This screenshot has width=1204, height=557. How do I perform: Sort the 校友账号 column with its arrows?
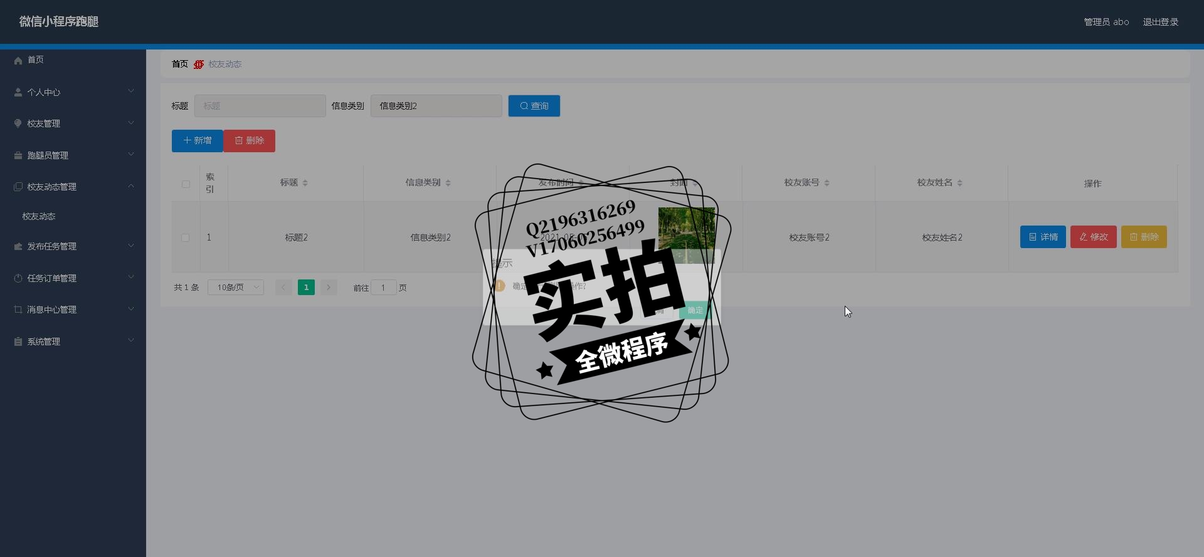[x=827, y=183]
